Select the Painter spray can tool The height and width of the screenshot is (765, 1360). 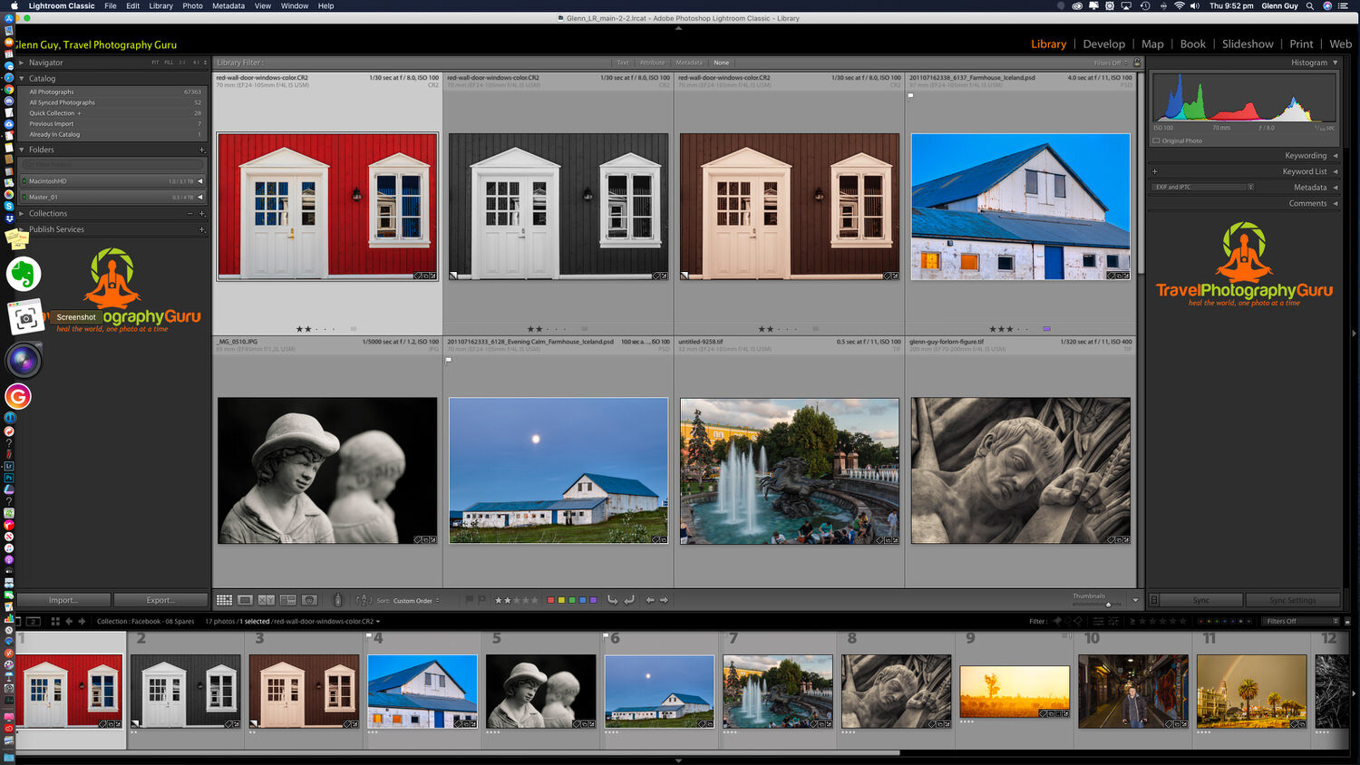click(x=337, y=600)
